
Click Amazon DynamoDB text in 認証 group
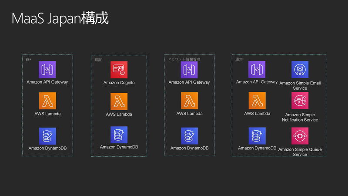119,147
